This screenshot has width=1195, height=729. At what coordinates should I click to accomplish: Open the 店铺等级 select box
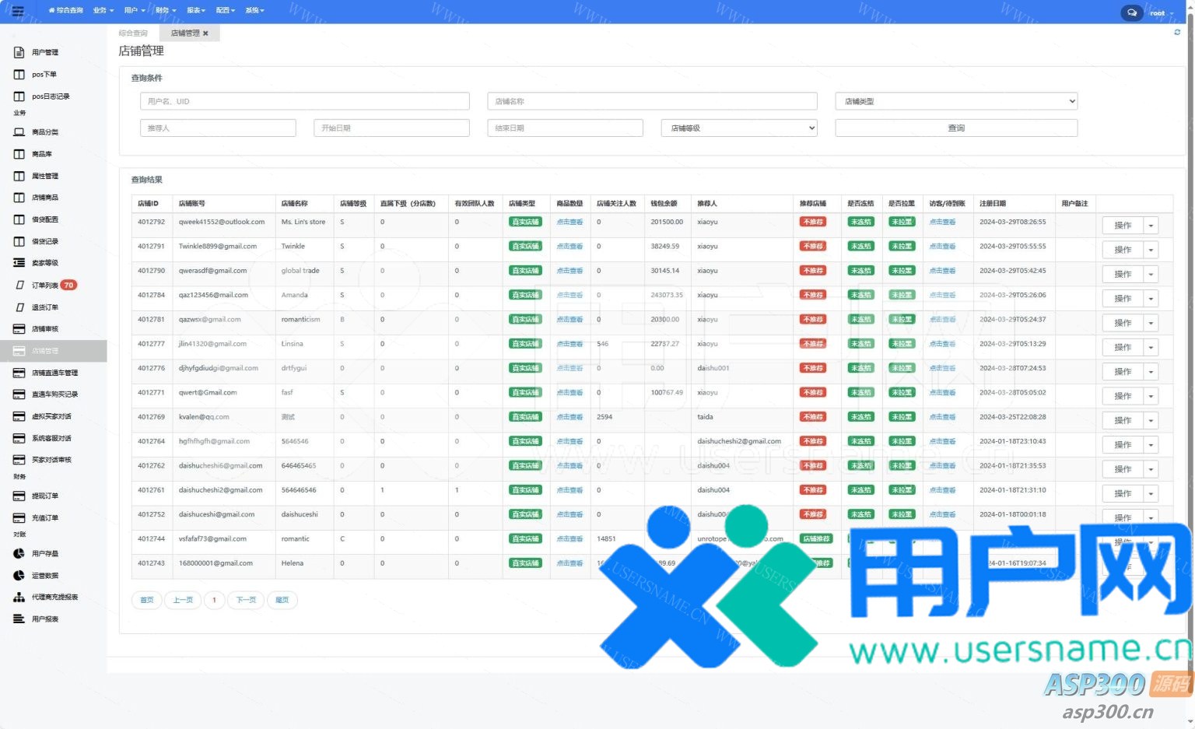(739, 128)
